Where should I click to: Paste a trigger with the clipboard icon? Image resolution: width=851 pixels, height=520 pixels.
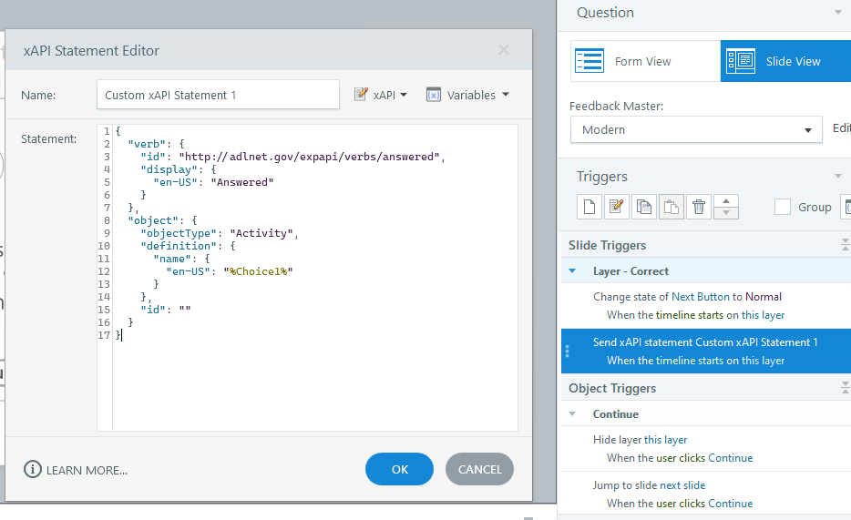click(x=672, y=207)
